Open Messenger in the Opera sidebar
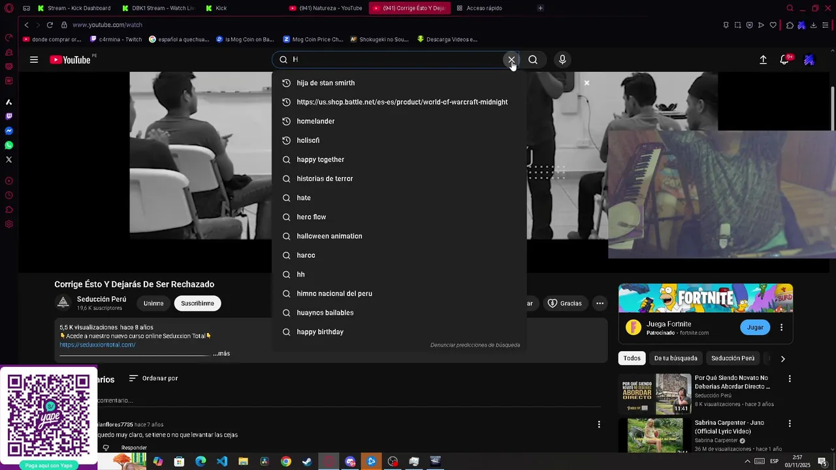This screenshot has height=470, width=836. point(8,131)
